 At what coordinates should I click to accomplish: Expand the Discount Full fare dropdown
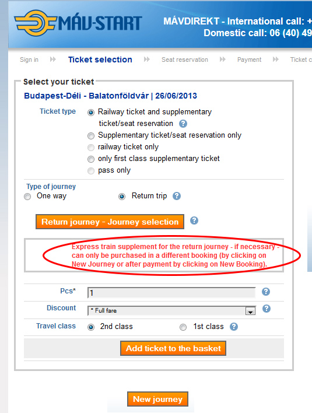(x=171, y=310)
